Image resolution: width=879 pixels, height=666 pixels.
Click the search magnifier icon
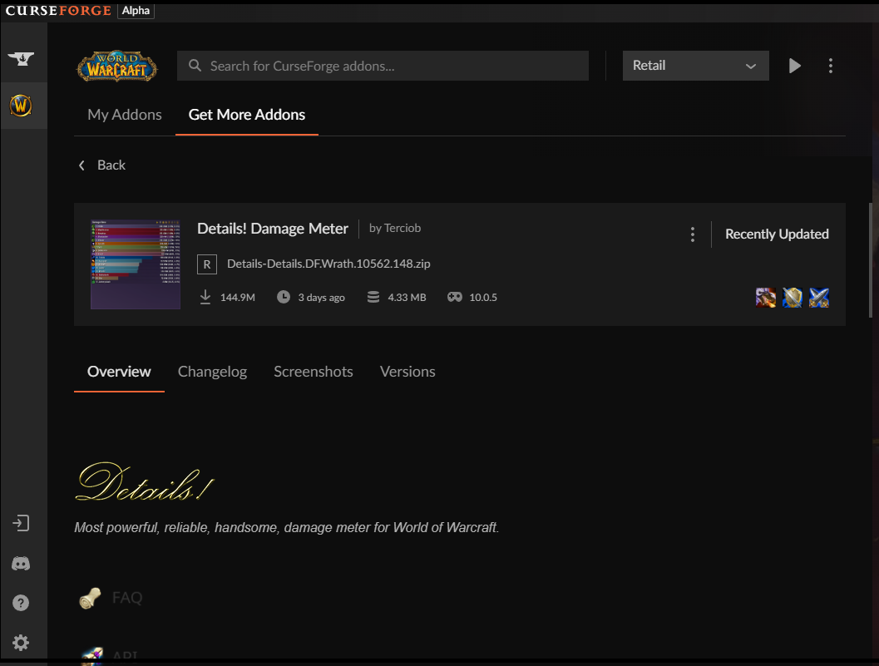195,66
